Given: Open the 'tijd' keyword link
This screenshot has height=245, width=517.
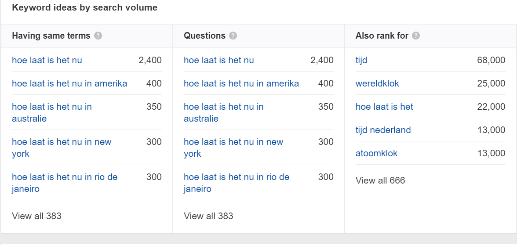Looking at the screenshot, I should (361, 60).
